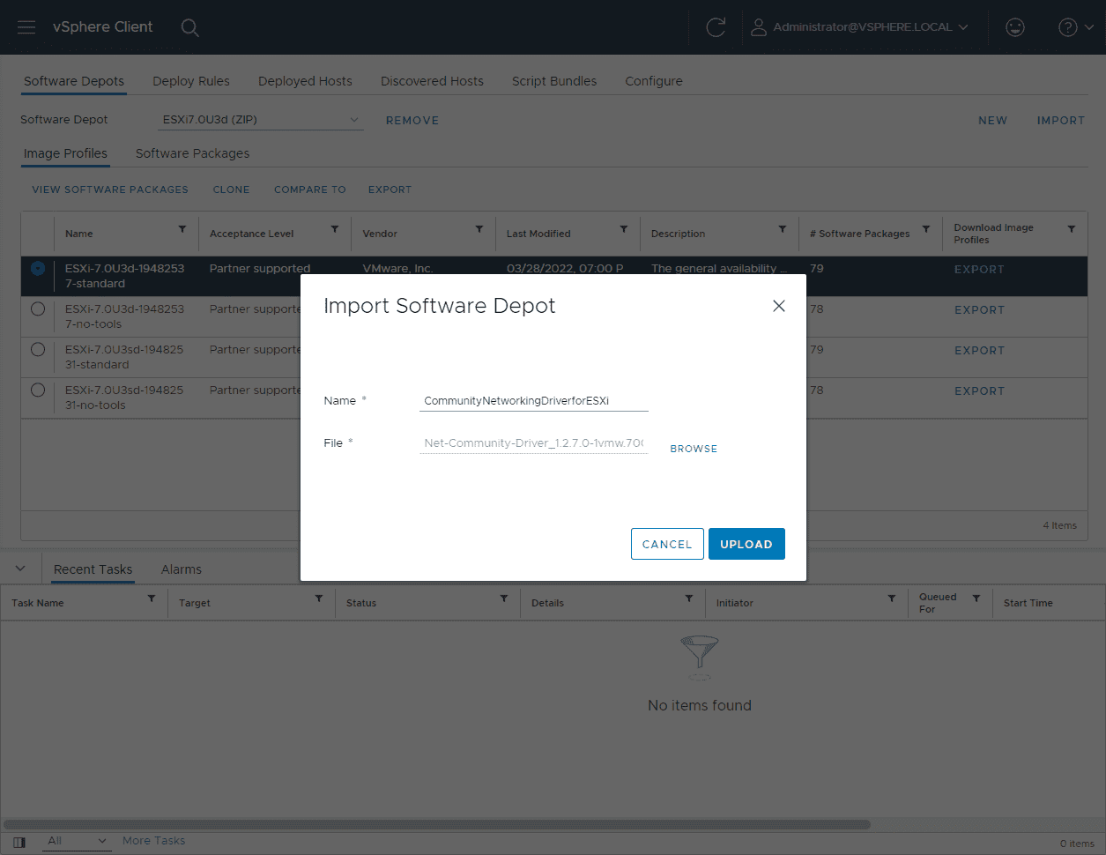This screenshot has height=855, width=1106.
Task: Click EXPORT link for 31-no-tools profile
Action: (979, 391)
